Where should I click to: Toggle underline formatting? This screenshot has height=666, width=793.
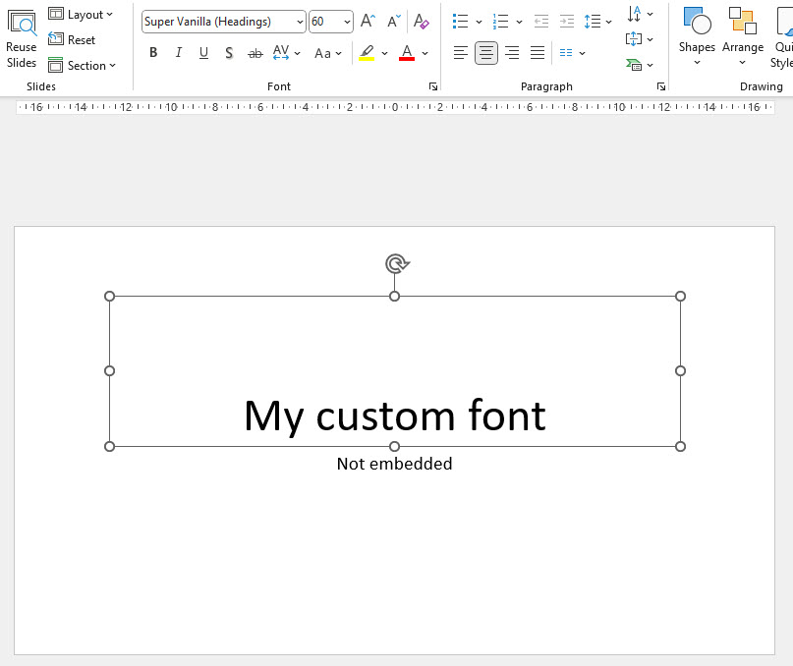(203, 53)
